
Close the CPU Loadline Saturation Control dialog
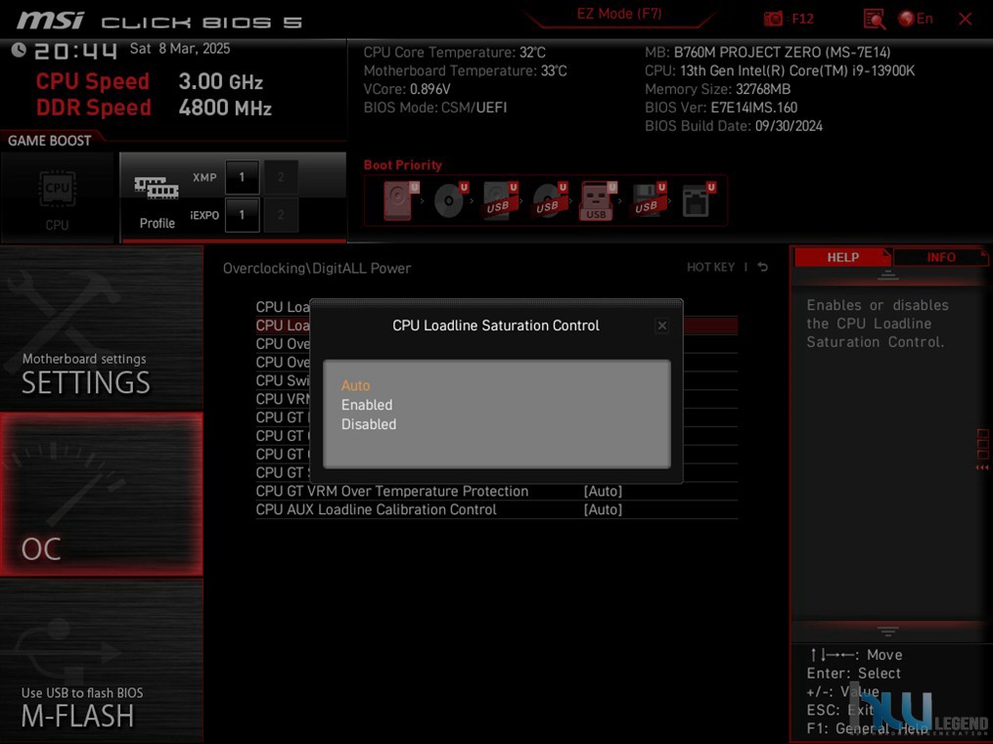[661, 326]
